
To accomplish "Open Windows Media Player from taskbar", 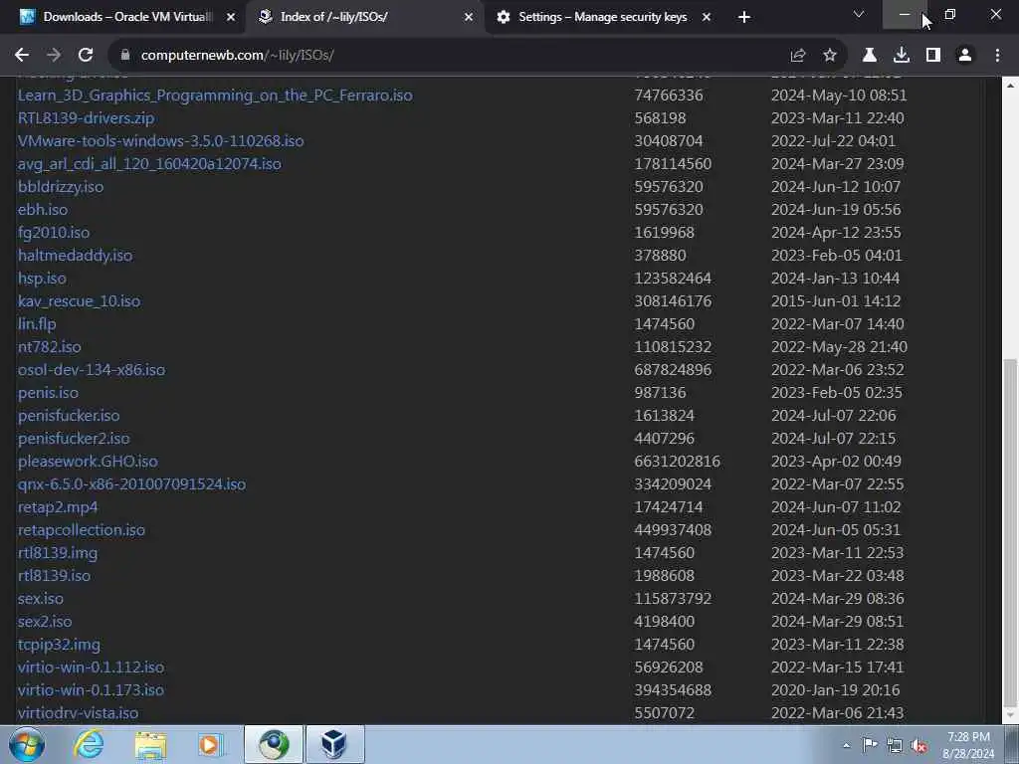I will click(210, 744).
